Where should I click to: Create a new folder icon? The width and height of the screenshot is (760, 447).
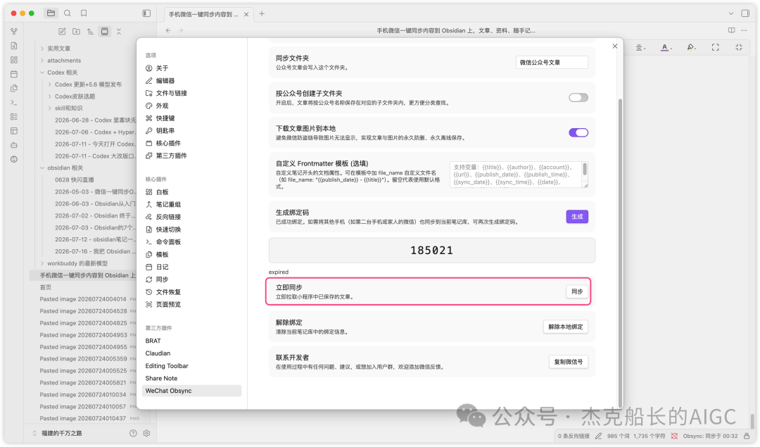[76, 32]
